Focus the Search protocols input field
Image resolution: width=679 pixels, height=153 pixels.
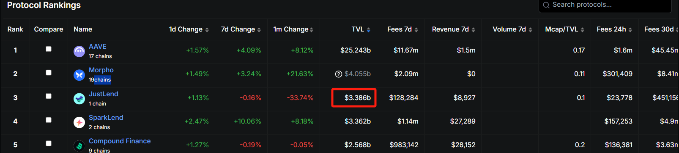click(x=605, y=5)
